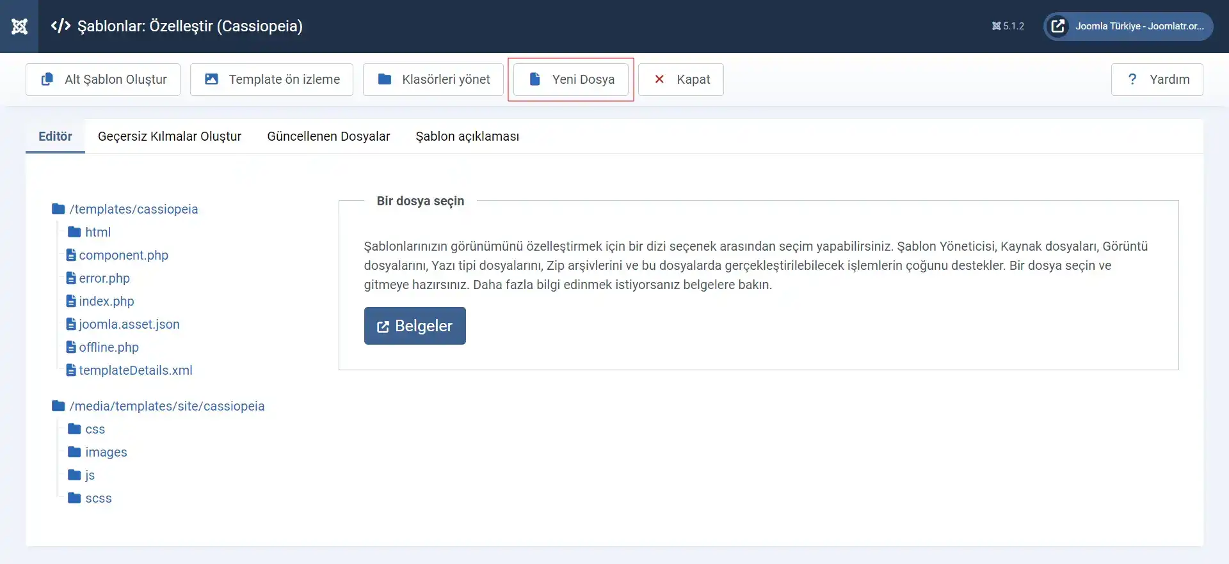Click folder icon of /templates/cassiopeia
This screenshot has width=1229, height=564.
58,209
